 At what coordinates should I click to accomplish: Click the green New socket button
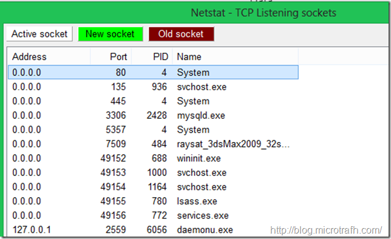coord(110,34)
